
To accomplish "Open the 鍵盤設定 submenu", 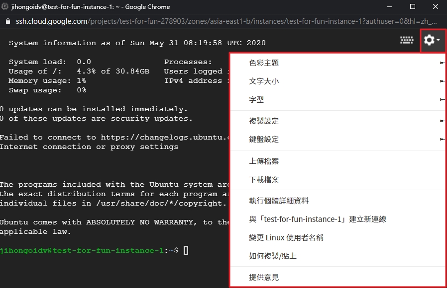I will (x=338, y=140).
